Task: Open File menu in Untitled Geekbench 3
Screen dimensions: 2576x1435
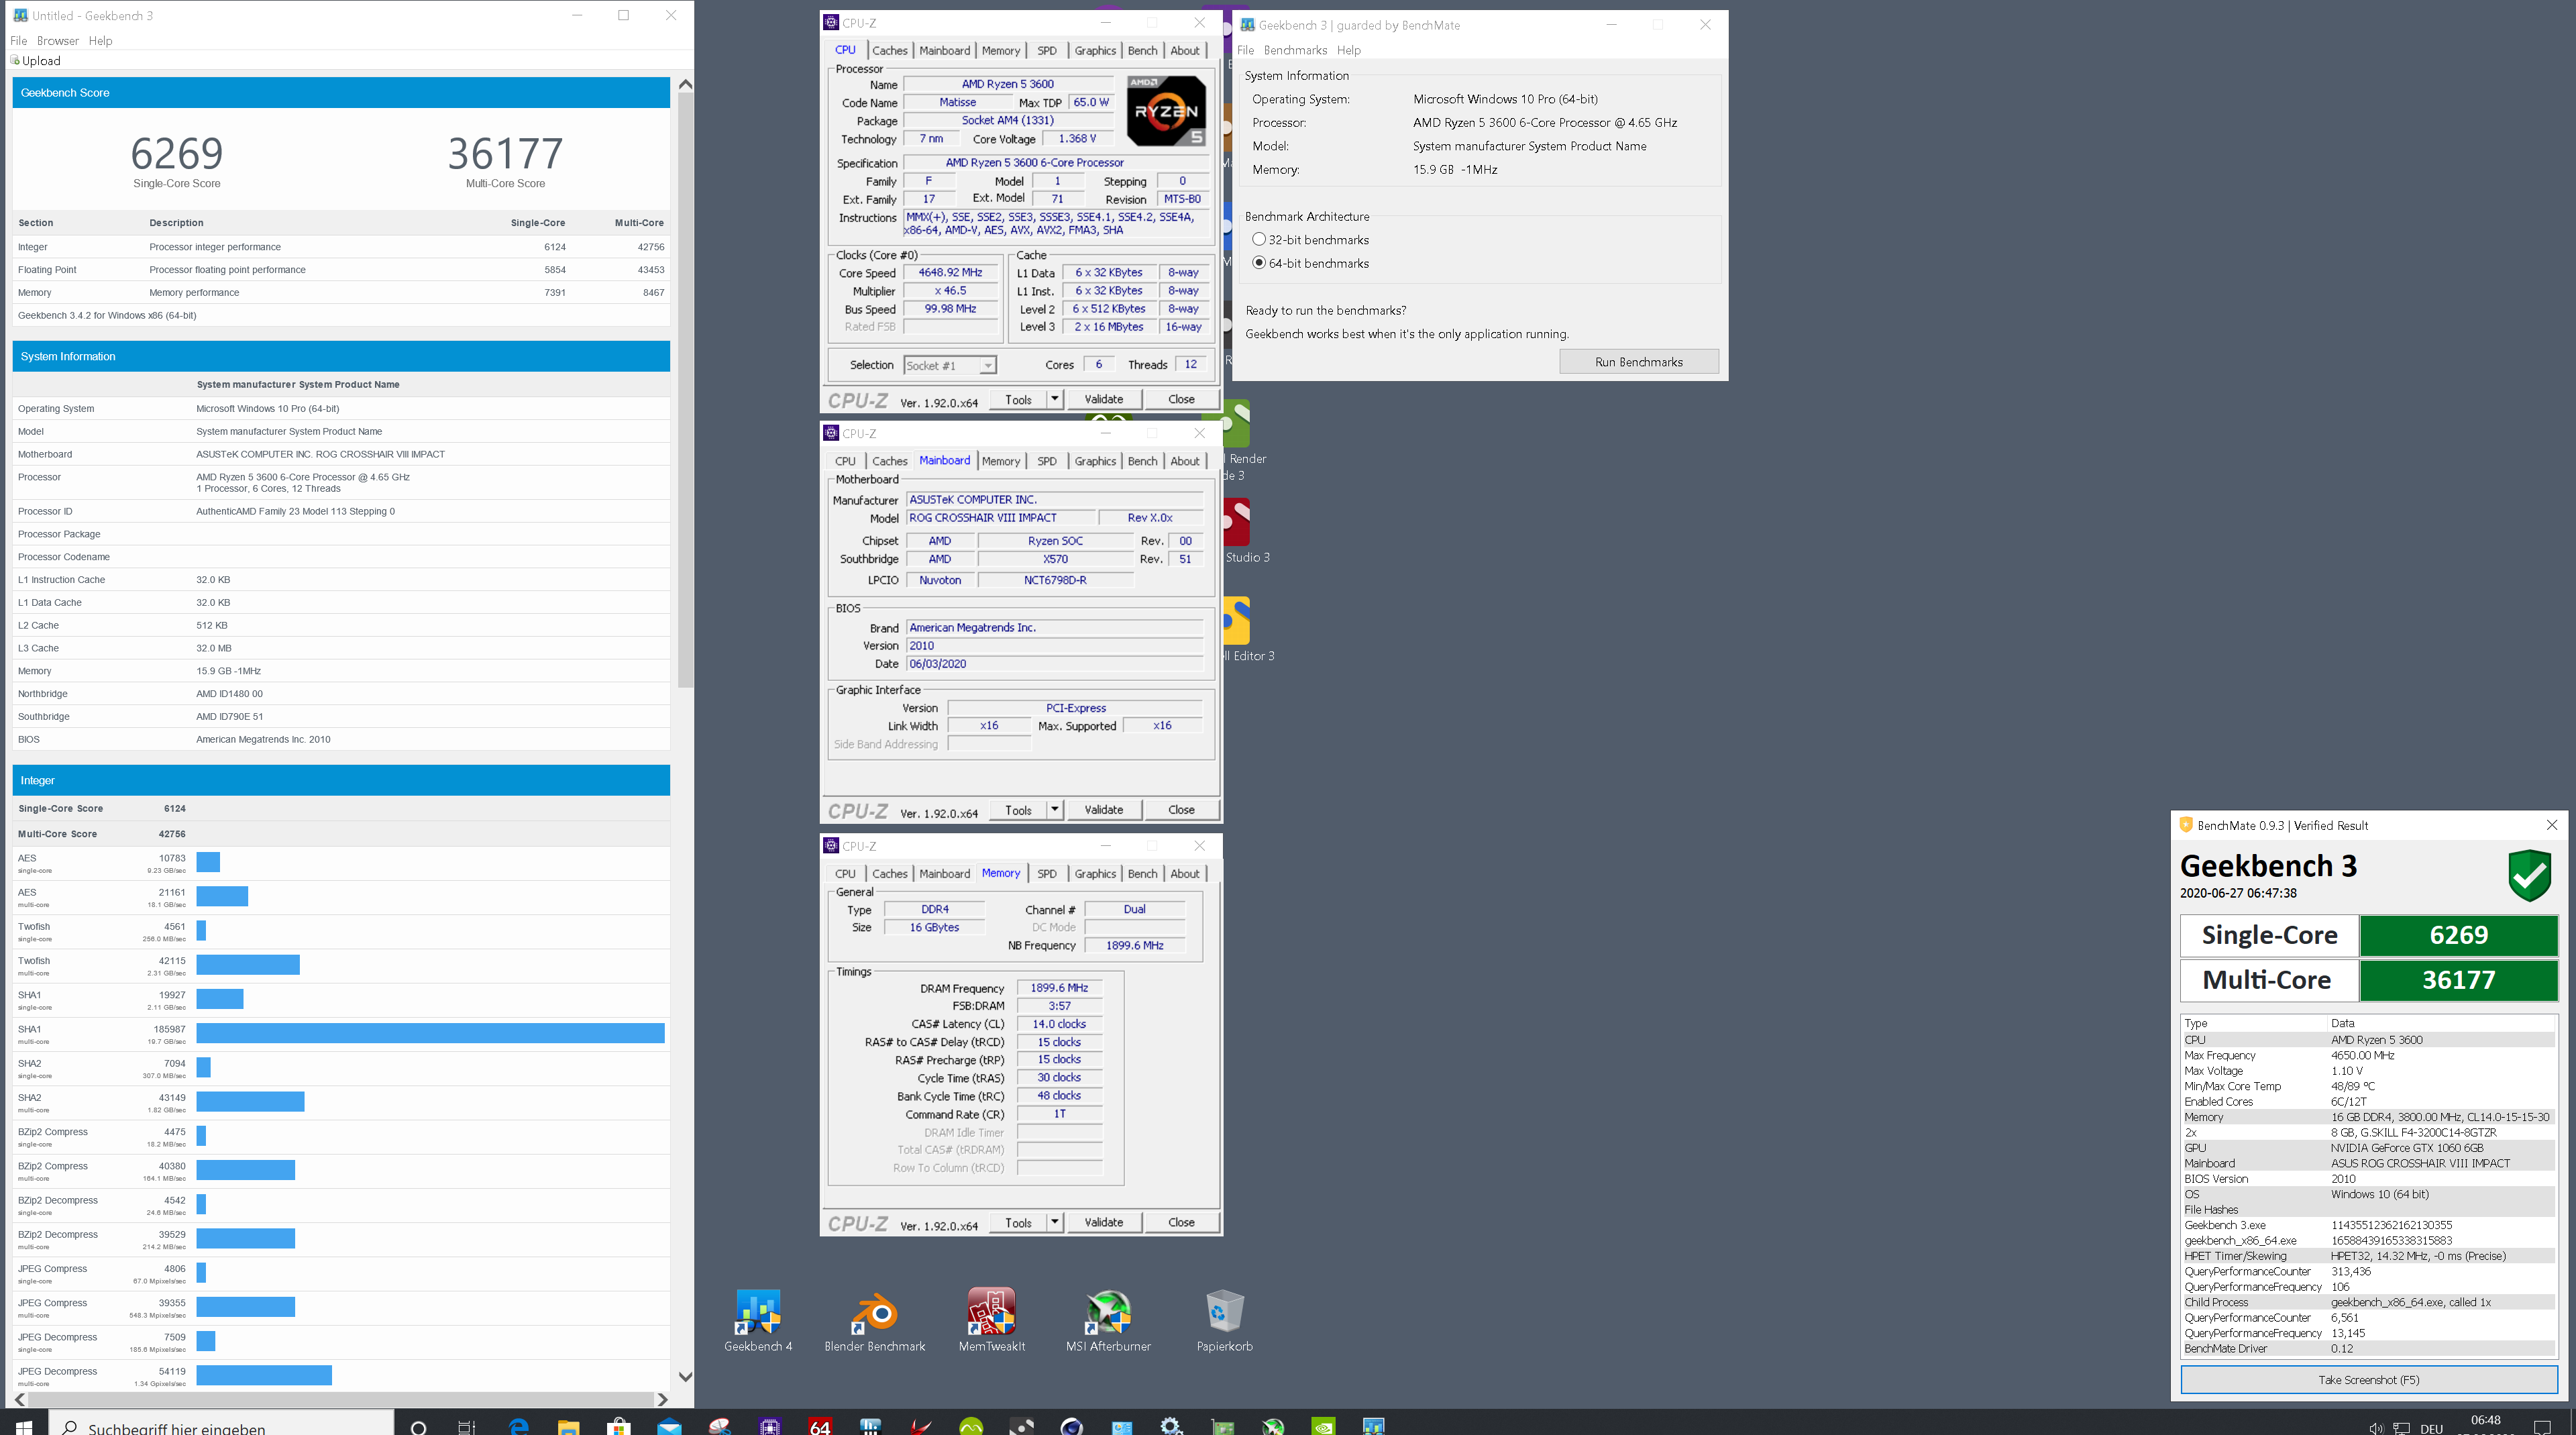Action: click(x=18, y=40)
